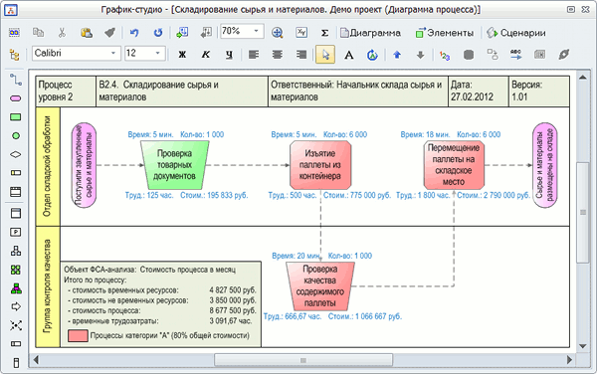Click the Группа контроля качества lane label
The width and height of the screenshot is (597, 374).
[48, 286]
